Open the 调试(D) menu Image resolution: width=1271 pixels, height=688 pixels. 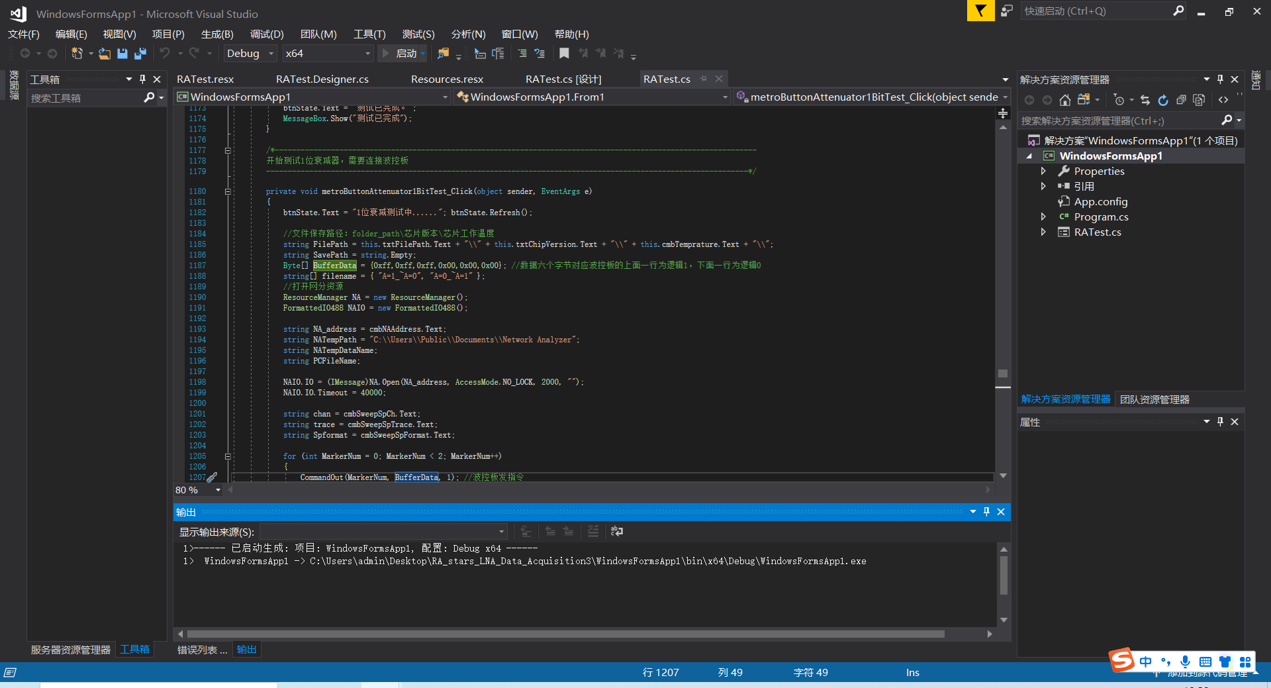267,34
